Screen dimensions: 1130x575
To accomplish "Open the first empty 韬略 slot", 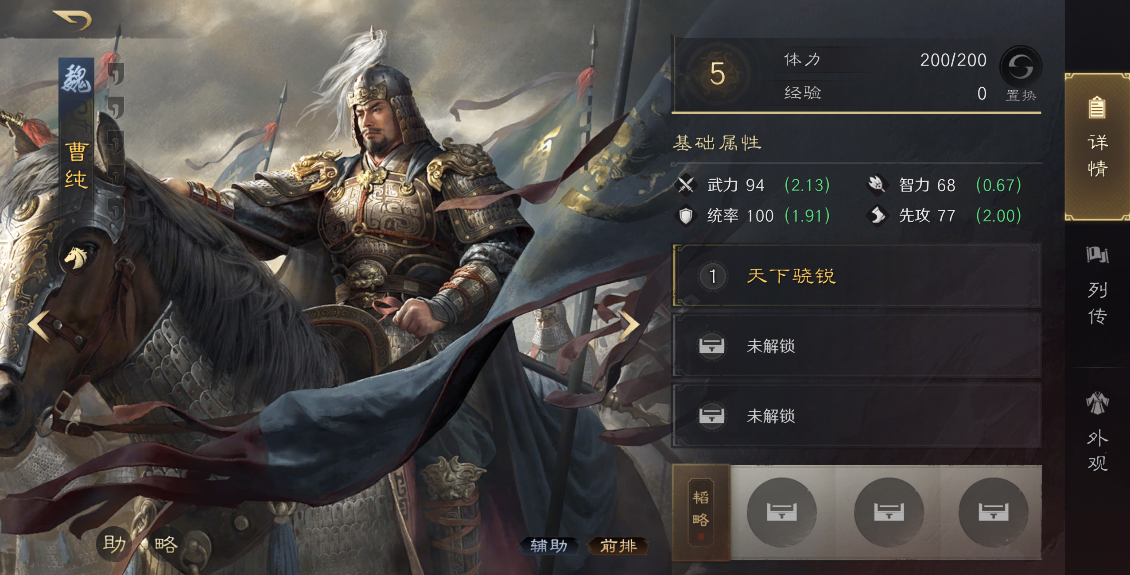I will 782,512.
